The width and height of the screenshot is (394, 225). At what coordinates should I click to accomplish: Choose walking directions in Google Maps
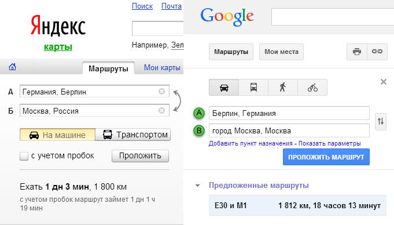point(283,88)
